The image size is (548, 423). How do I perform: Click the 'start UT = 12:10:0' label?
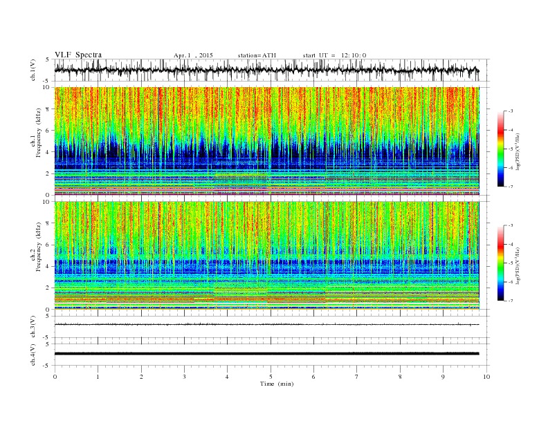pyautogui.click(x=334, y=55)
